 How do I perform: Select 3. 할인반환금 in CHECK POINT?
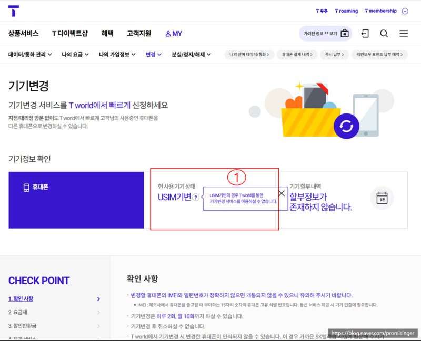click(22, 326)
